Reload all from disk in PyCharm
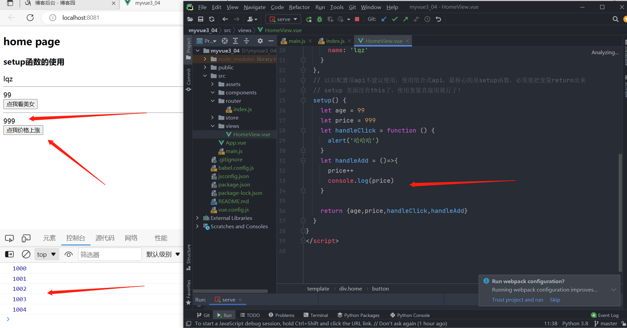 tap(211, 19)
